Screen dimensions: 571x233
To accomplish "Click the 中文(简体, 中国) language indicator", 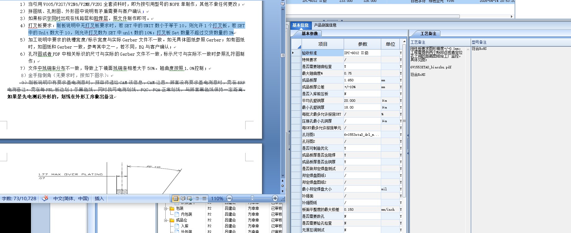I will click(71, 198).
